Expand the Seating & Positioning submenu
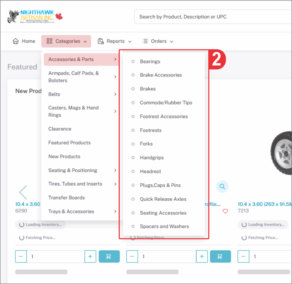 (x=82, y=170)
